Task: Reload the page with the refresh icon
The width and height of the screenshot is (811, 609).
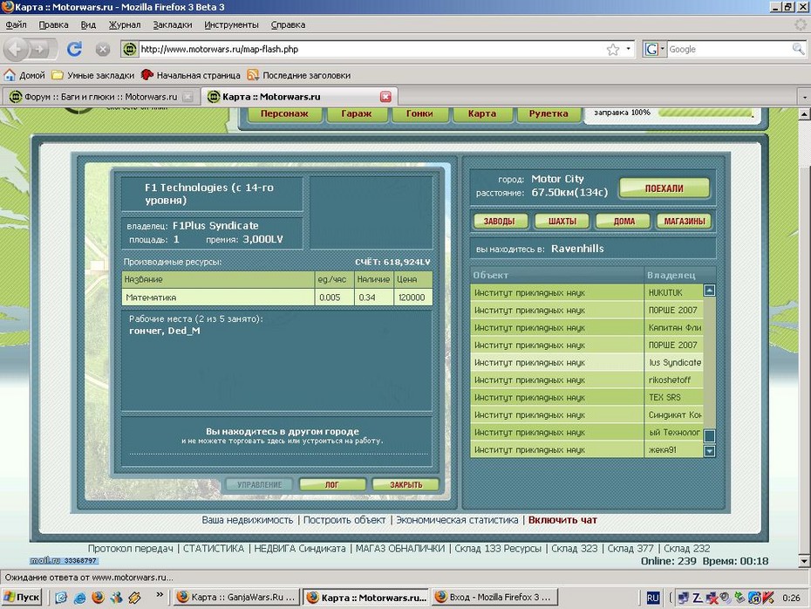Action: (x=74, y=49)
